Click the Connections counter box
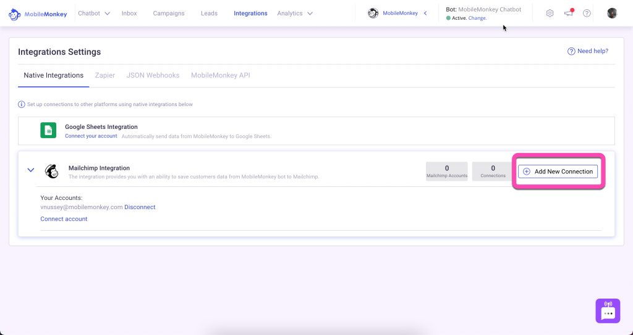The image size is (633, 335). point(493,172)
